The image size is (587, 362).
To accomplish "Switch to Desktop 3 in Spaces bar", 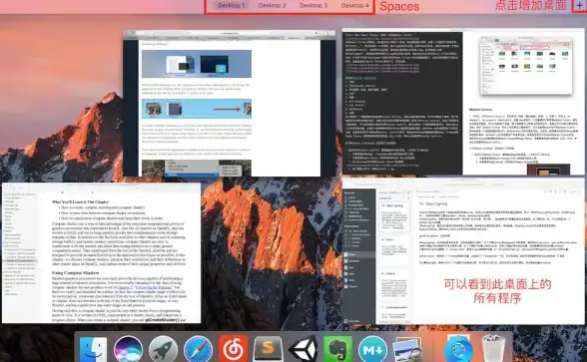I will [x=313, y=6].
